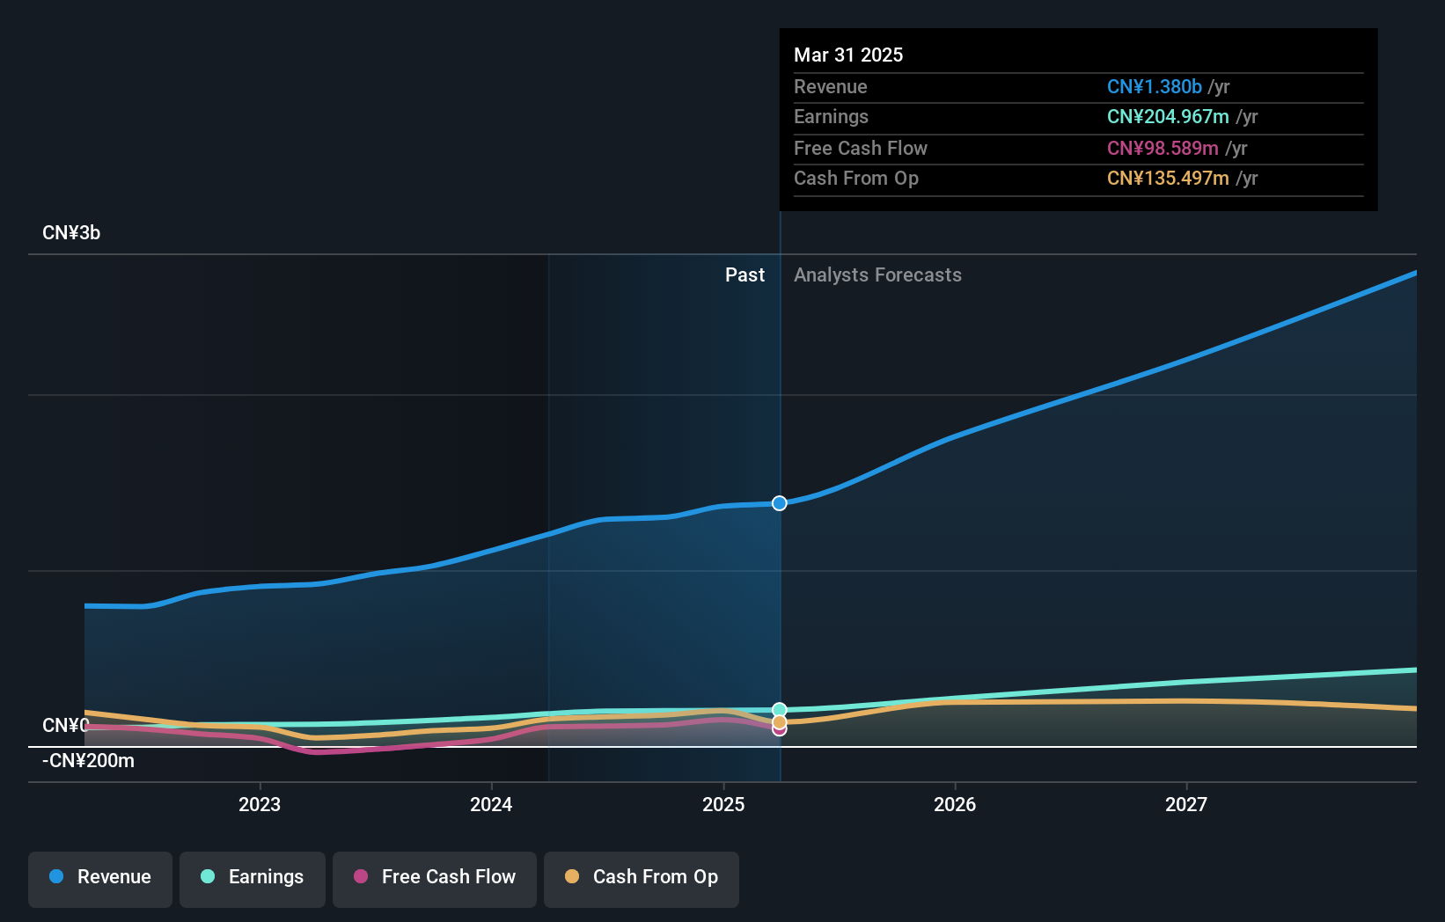
Task: Click the orange Cash From Op legend dot
Action: [572, 876]
